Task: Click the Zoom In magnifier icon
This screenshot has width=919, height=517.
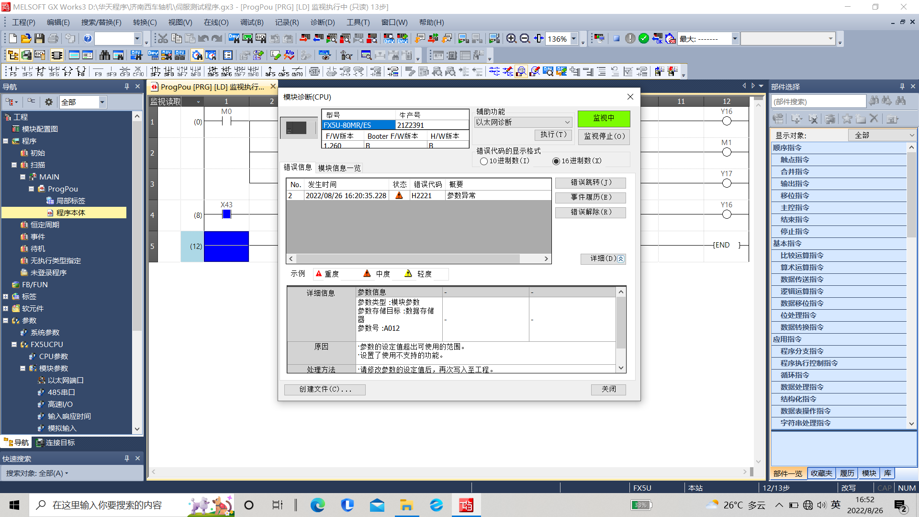Action: pos(511,39)
